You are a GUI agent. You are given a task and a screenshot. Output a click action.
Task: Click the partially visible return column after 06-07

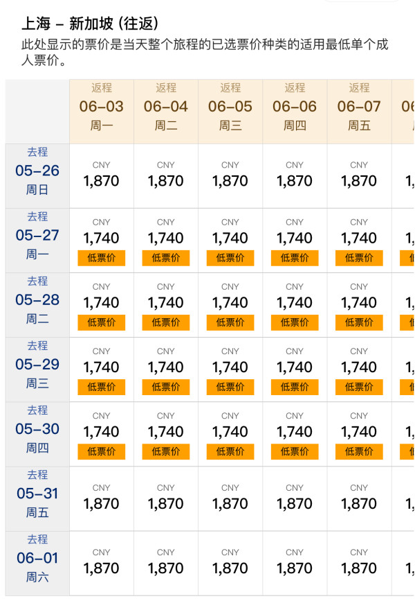[x=403, y=112]
